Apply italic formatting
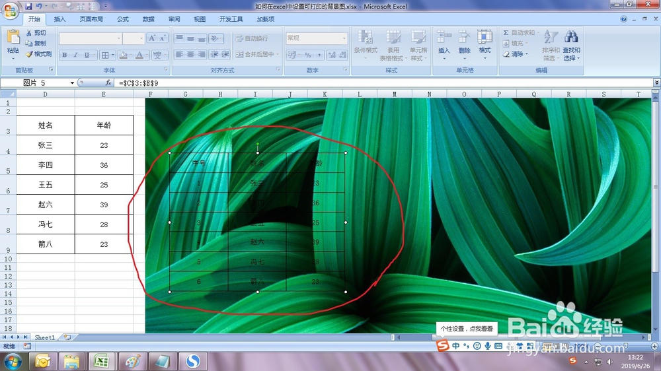This screenshot has height=371, width=661. tap(75, 55)
